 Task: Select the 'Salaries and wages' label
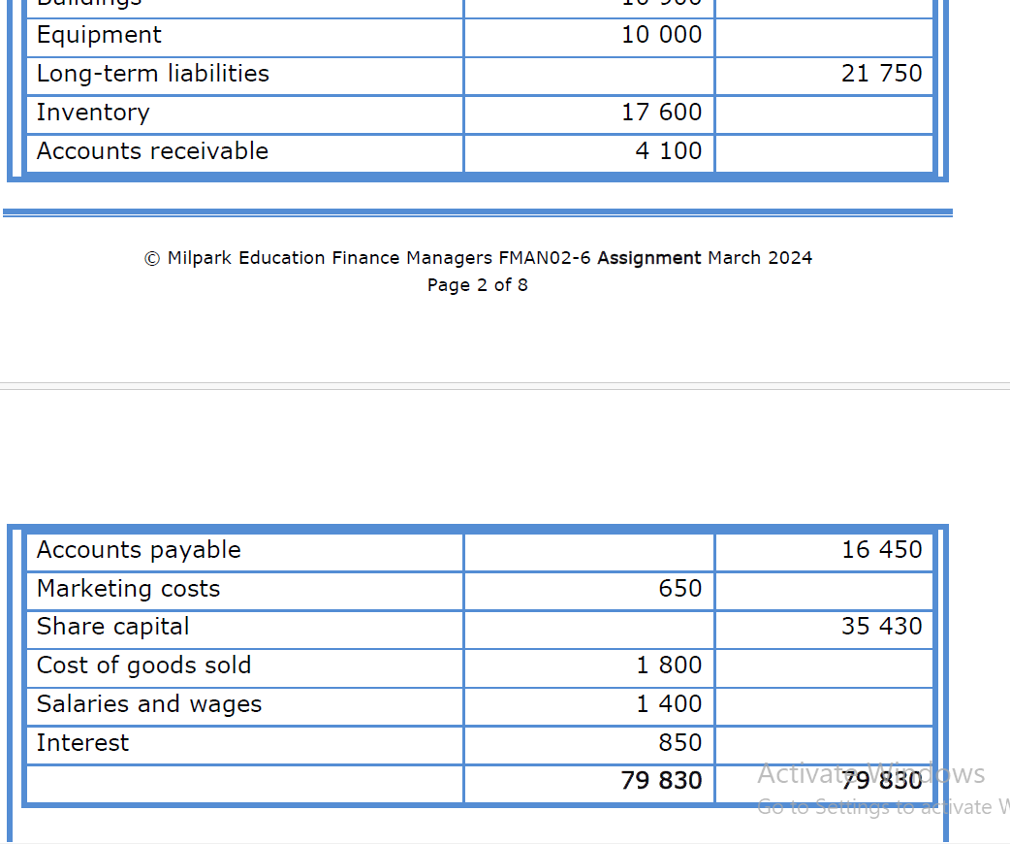[x=149, y=704]
